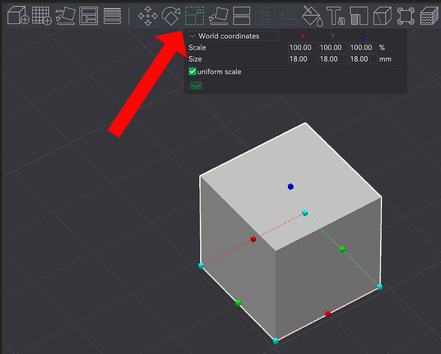
Task: Click the Add object cube icon
Action: point(18,16)
